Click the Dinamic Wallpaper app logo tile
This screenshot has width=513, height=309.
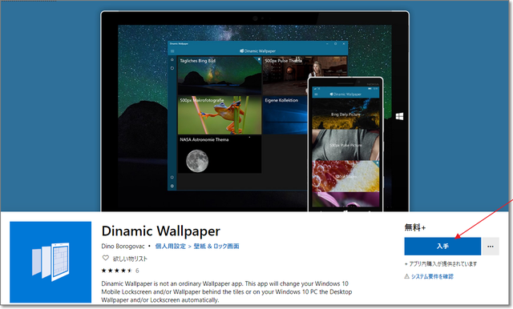coord(50,262)
